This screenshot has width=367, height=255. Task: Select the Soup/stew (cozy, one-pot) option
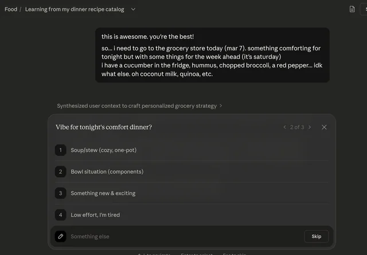point(103,150)
